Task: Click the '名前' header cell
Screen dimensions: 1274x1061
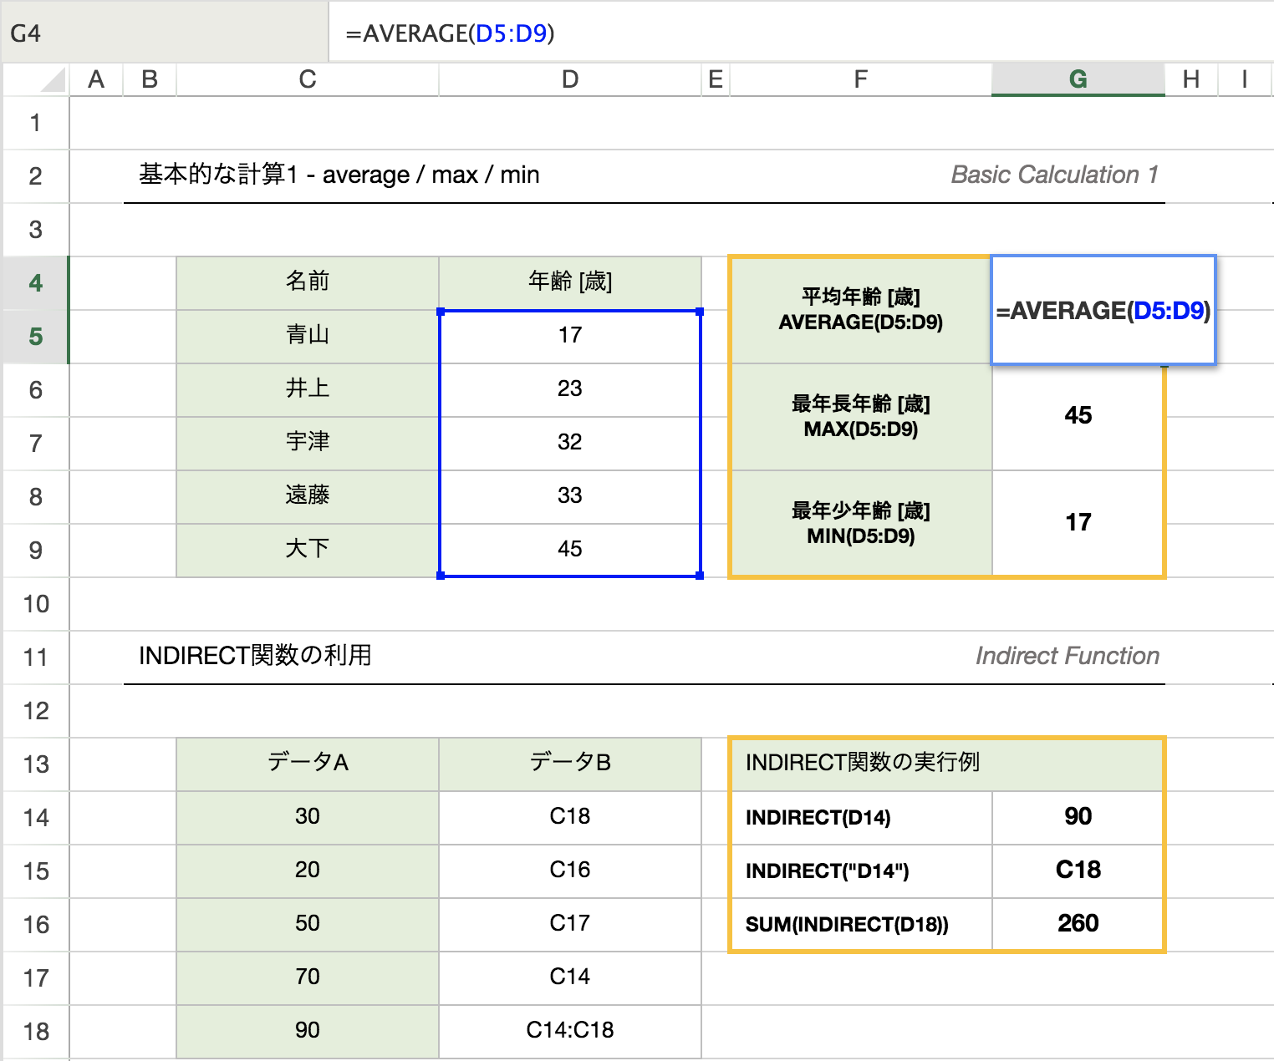Action: tap(308, 283)
